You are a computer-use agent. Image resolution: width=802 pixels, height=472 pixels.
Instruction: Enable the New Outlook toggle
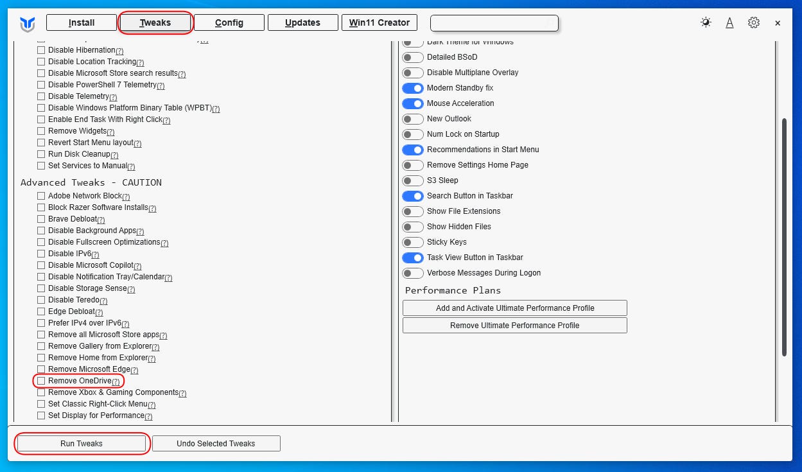pos(413,119)
